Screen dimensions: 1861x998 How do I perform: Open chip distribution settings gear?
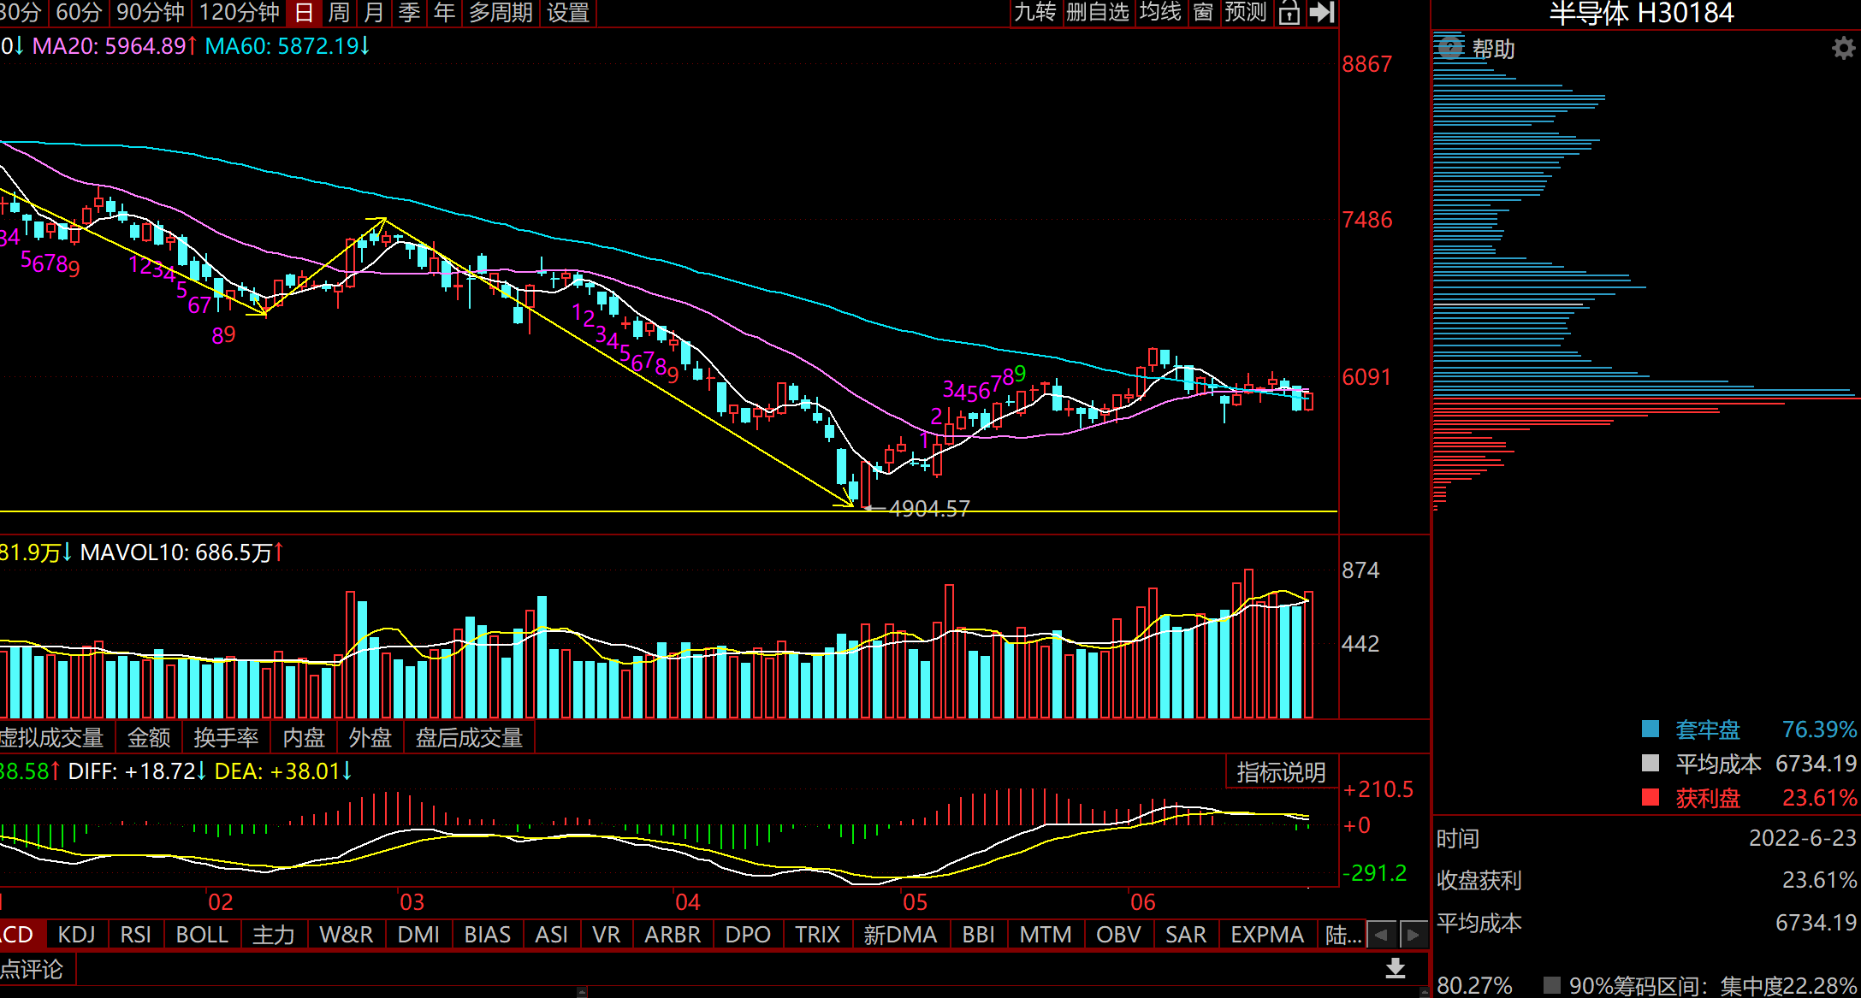1843,49
